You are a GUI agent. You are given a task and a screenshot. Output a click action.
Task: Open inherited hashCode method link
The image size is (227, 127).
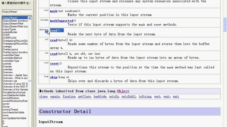[100, 96]
